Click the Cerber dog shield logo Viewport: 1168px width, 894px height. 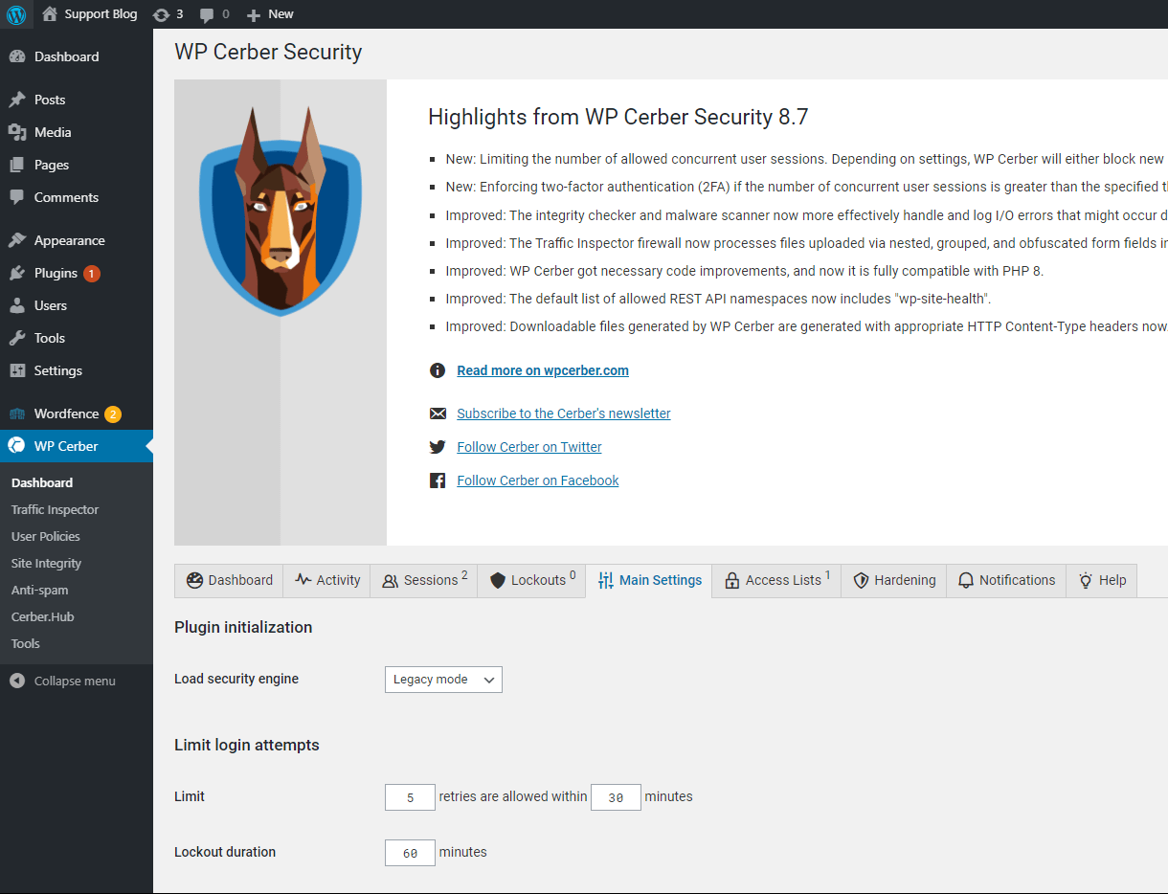(x=281, y=211)
